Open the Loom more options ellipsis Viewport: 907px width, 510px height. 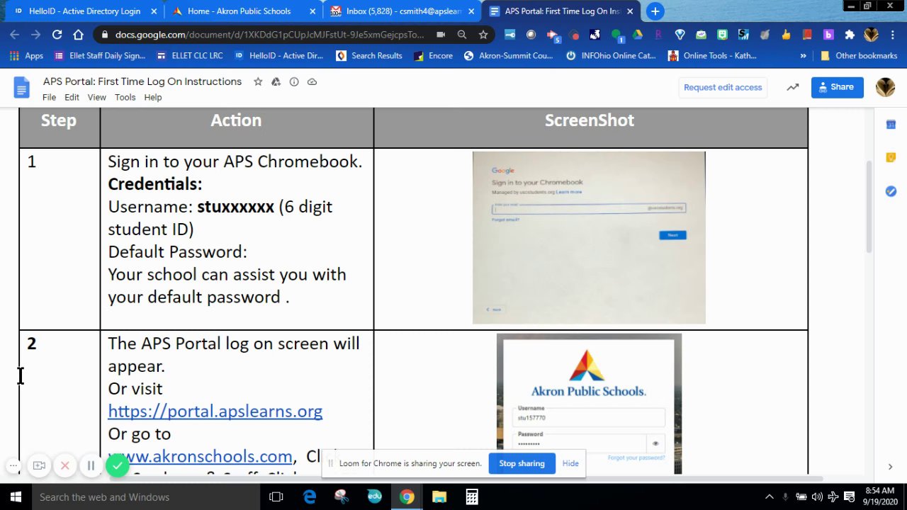[x=13, y=465]
